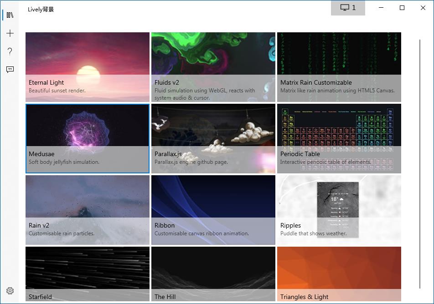Maximize the Lively window

coord(402,8)
